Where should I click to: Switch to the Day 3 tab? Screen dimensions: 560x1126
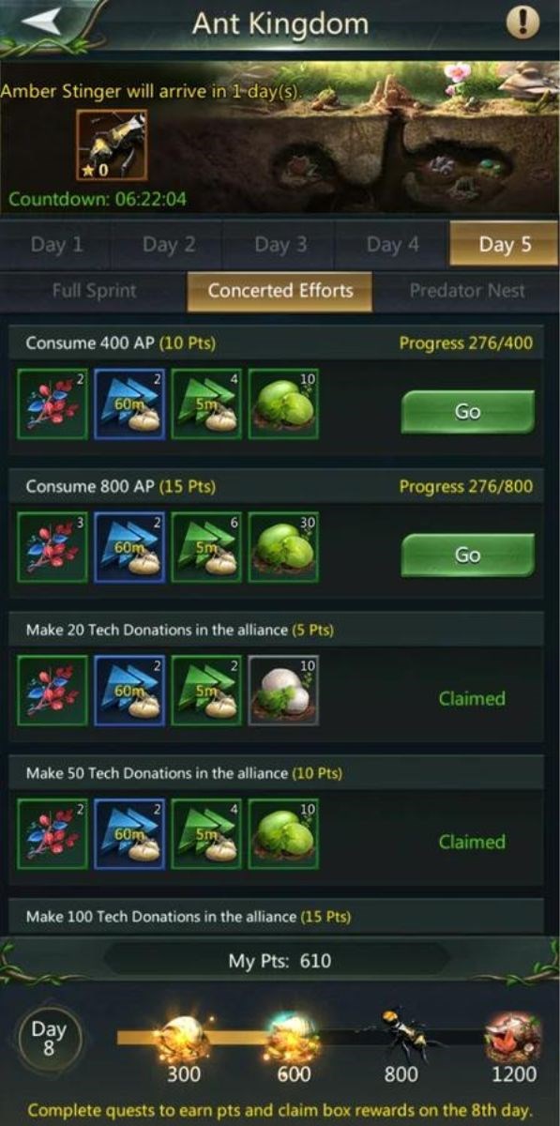coord(280,245)
